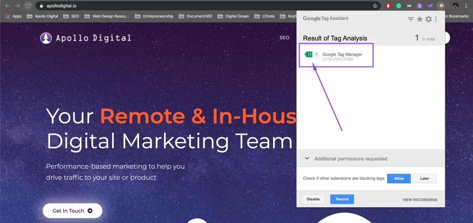The image size is (473, 223).
Task: Click the Google Tag Assistant title
Action: 326,18
